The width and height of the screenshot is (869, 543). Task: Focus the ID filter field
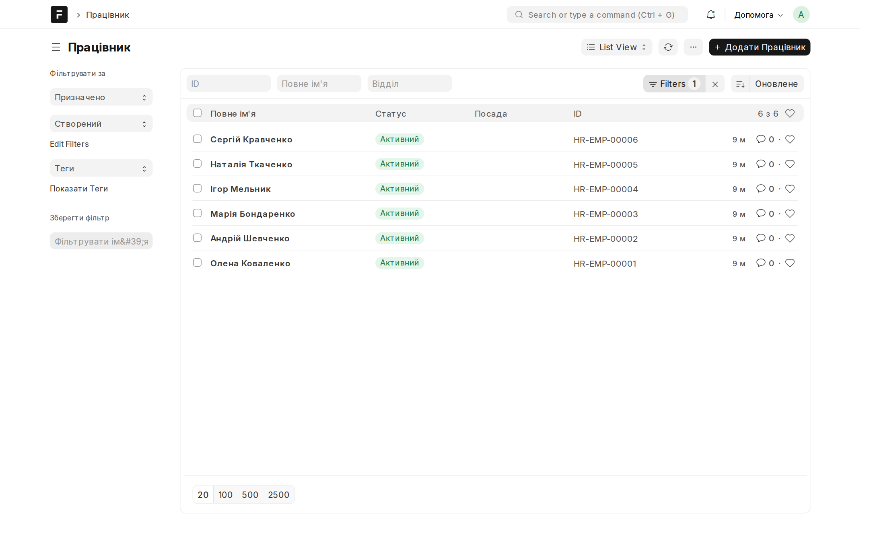229,84
